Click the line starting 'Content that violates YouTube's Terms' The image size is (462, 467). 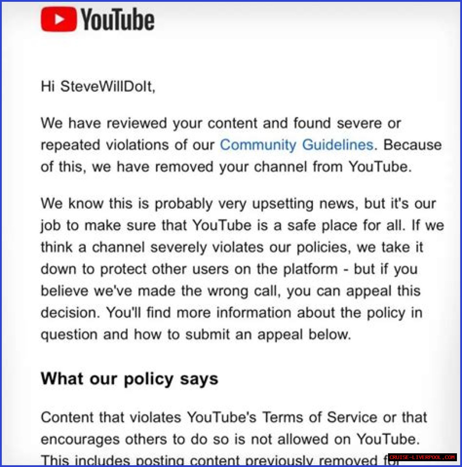(x=234, y=418)
